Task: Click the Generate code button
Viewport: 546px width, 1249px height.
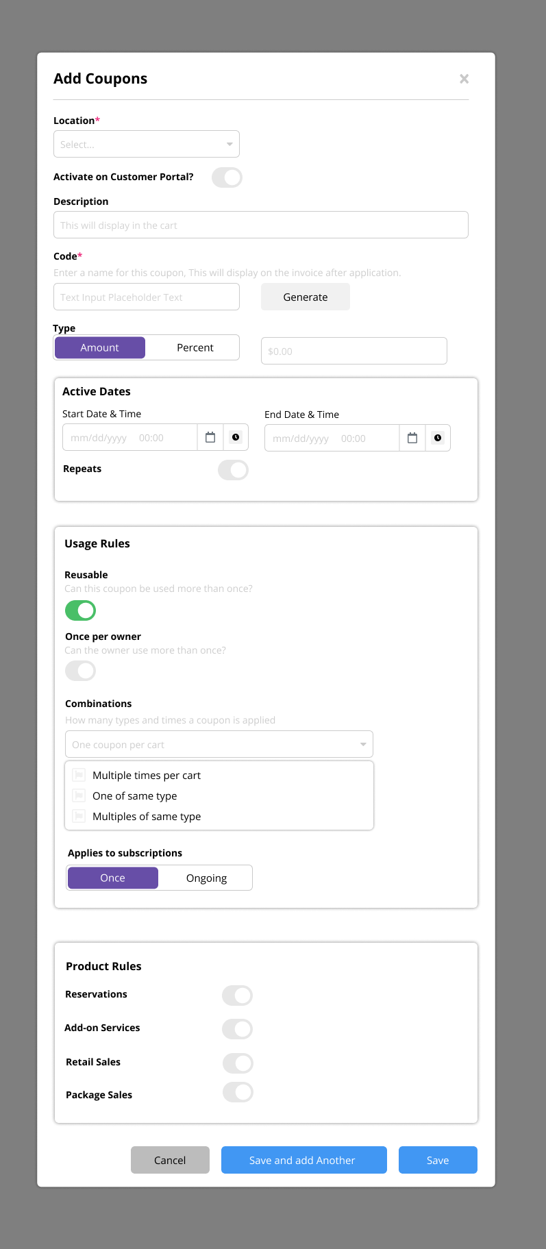Action: (x=306, y=297)
